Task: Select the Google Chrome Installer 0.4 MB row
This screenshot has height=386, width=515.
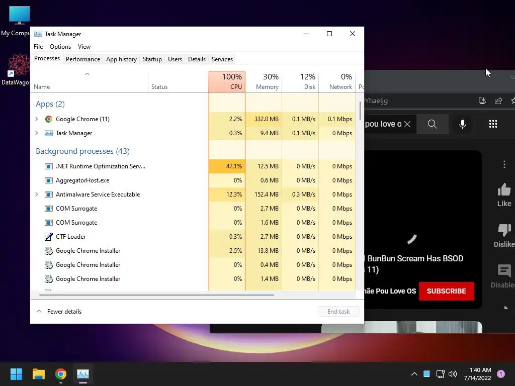Action: [194, 265]
